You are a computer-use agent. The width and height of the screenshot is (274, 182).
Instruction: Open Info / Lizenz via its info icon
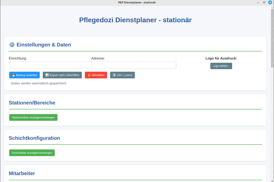[x=114, y=75]
